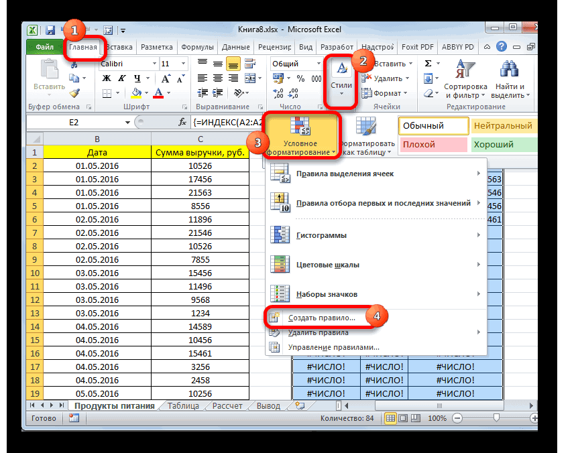This screenshot has height=453, width=576.
Task: Open Цветовые шкалы menu entry
Action: click(x=376, y=265)
